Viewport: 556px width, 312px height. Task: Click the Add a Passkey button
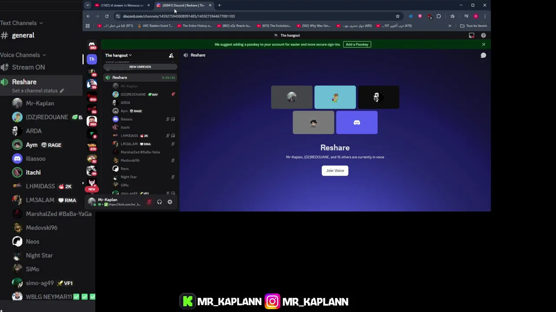[x=357, y=44]
